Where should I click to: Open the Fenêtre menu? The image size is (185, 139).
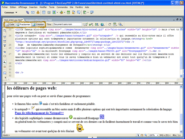click(x=79, y=7)
